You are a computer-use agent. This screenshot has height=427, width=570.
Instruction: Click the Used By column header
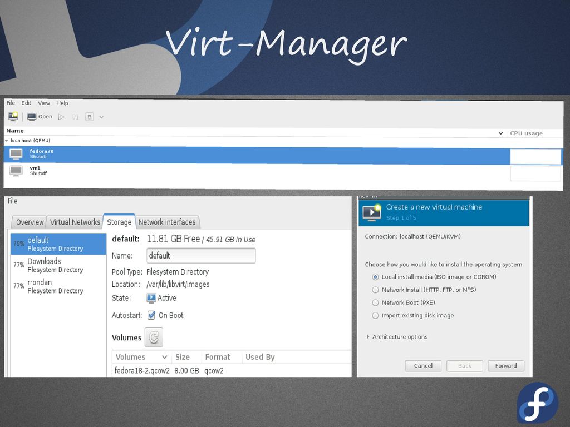(x=260, y=358)
